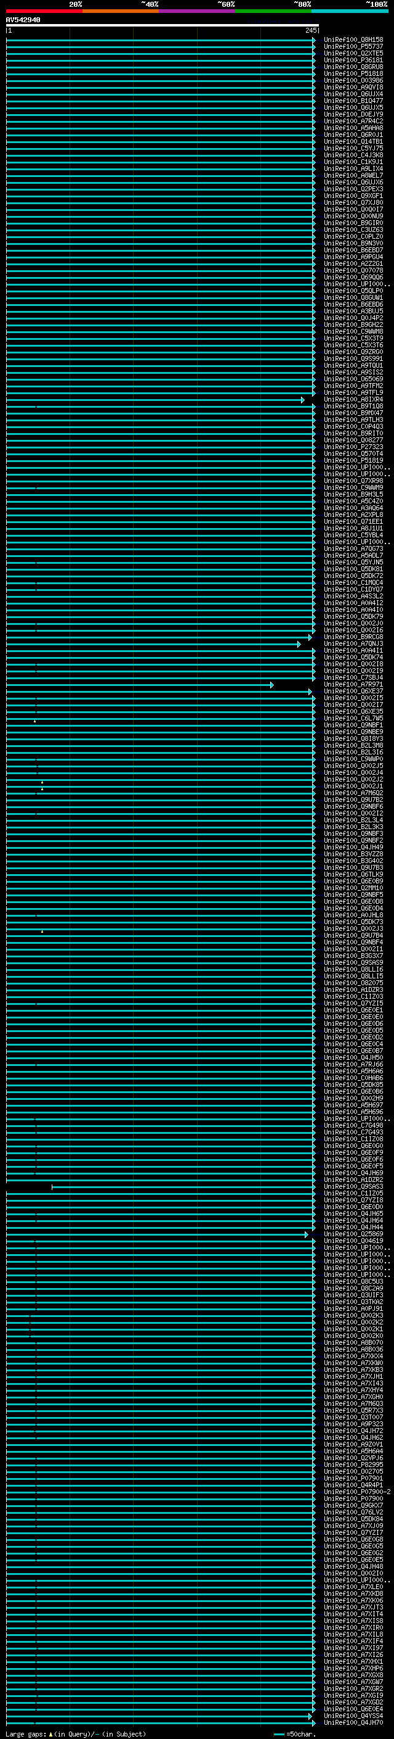Select hit label UniRef100_Q2PEX3

point(353,189)
